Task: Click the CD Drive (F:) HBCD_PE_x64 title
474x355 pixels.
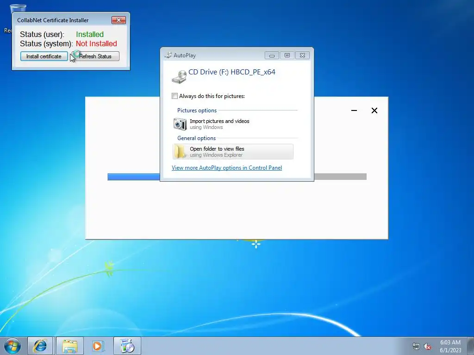Action: pos(232,72)
